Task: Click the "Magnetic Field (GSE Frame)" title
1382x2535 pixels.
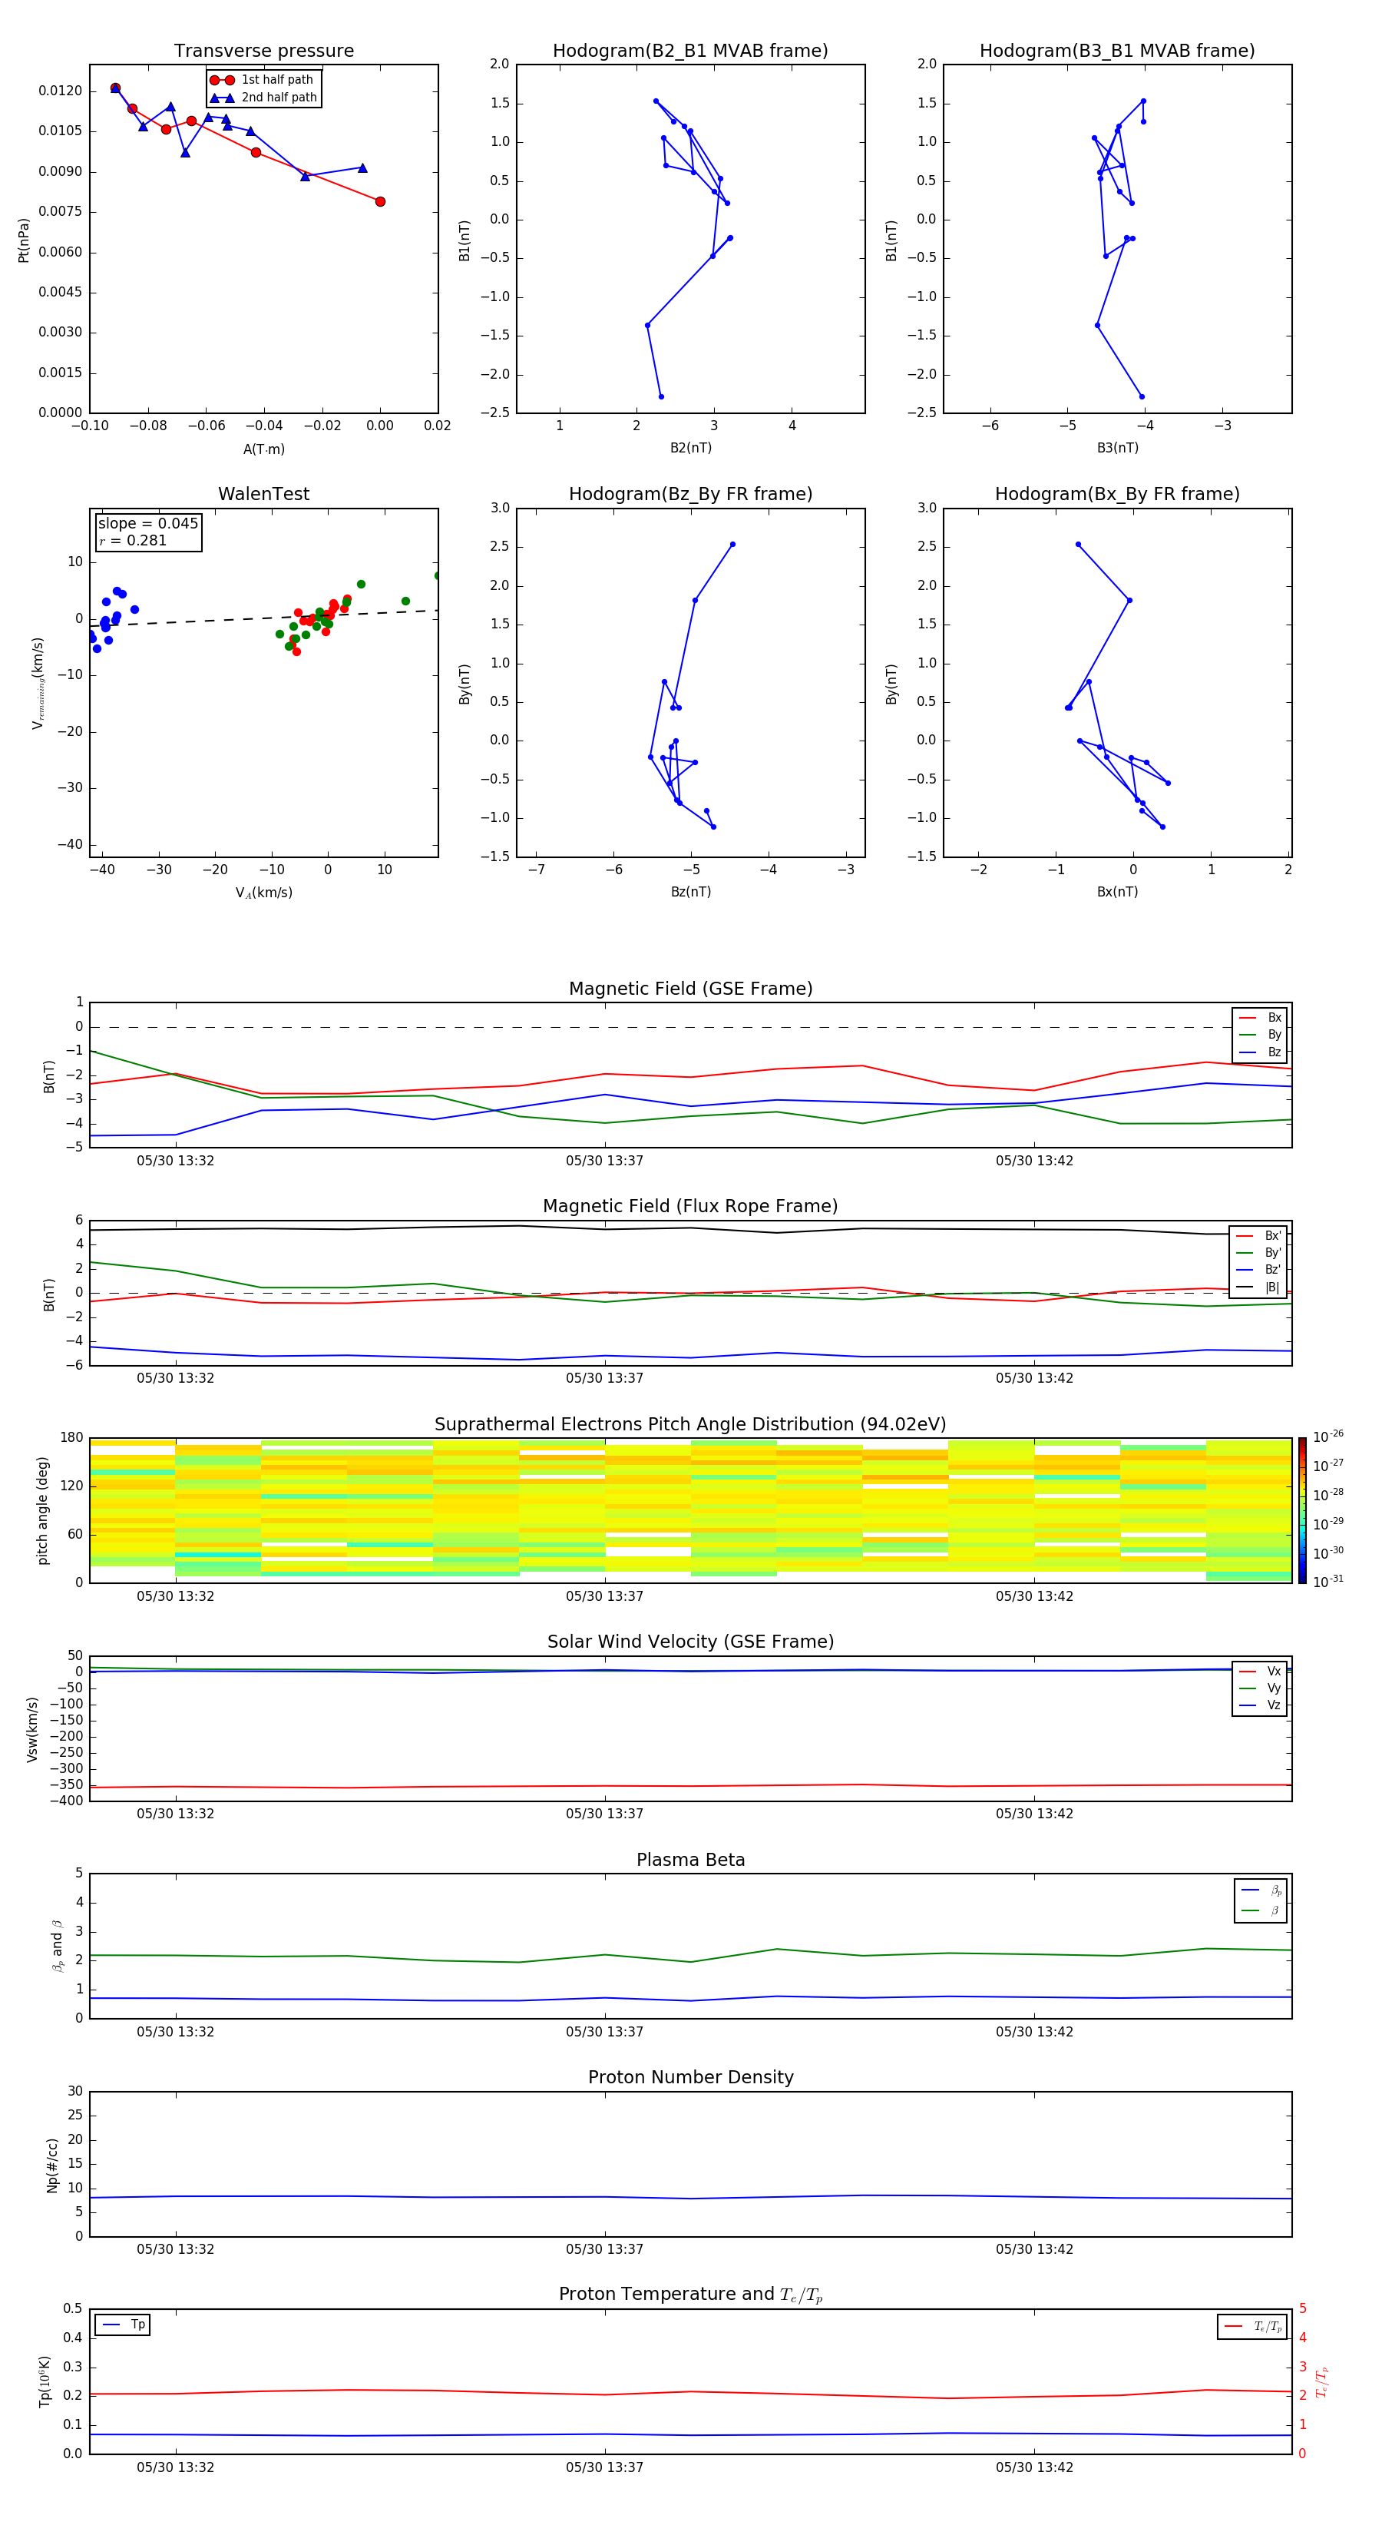Action: tap(690, 989)
